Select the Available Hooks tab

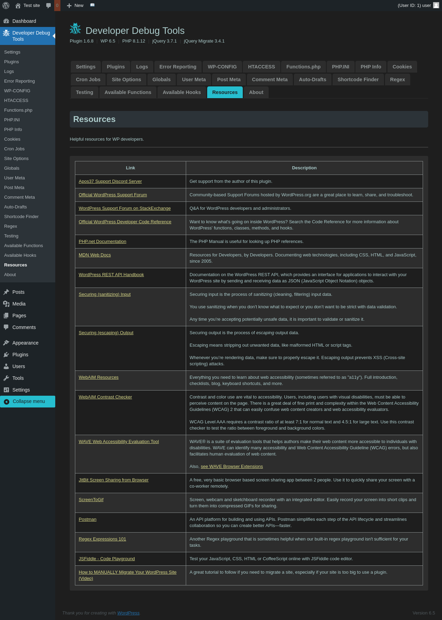[x=182, y=92]
